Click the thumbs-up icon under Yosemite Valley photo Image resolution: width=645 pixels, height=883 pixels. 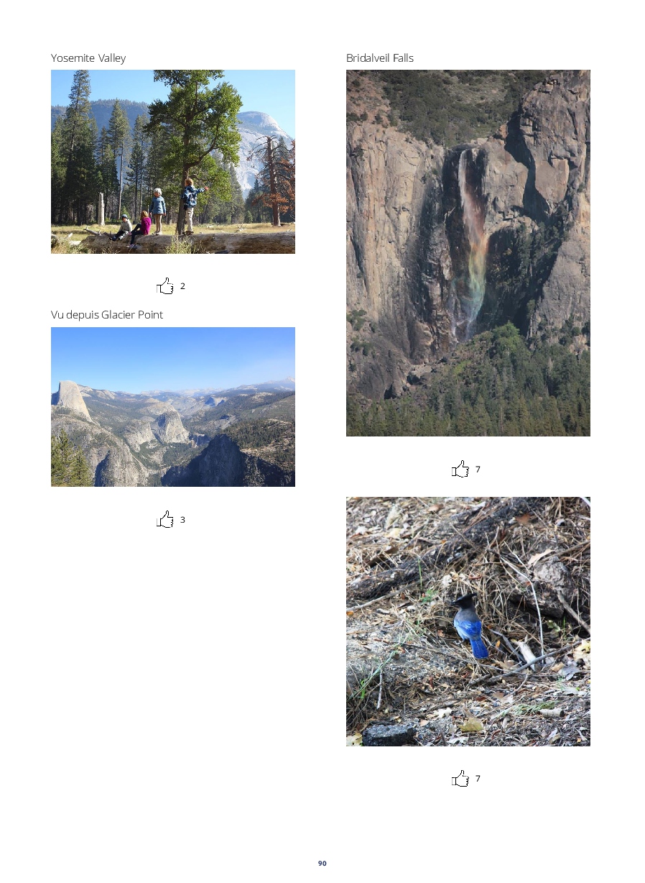[x=165, y=286]
